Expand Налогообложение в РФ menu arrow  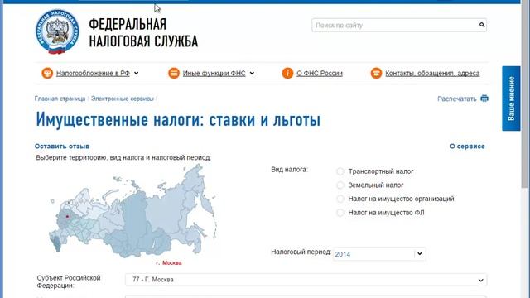pyautogui.click(x=136, y=73)
